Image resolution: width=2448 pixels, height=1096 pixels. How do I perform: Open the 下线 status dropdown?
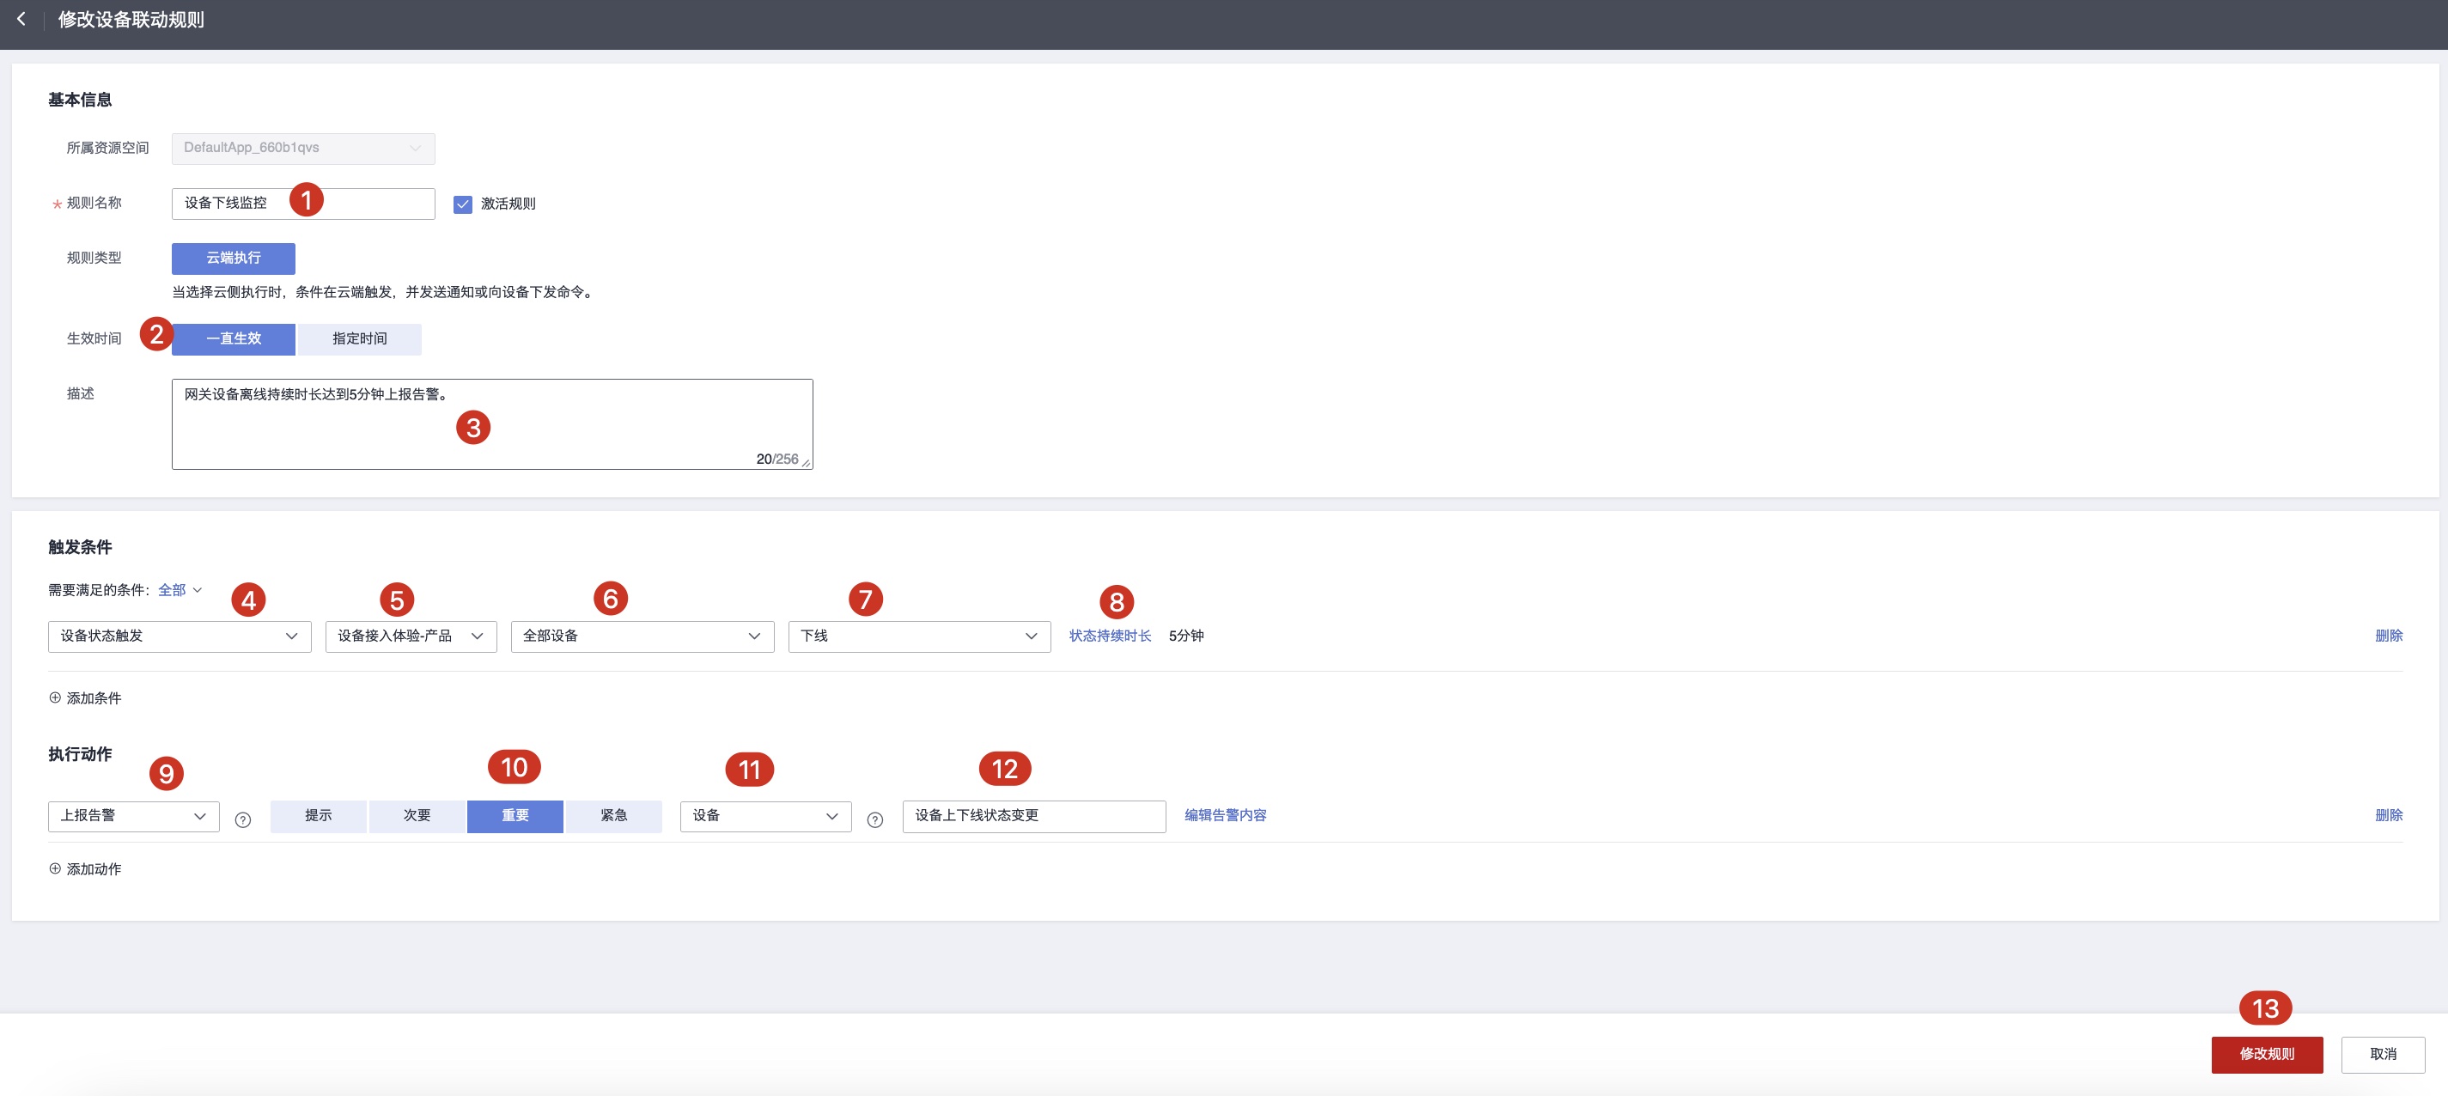point(919,636)
